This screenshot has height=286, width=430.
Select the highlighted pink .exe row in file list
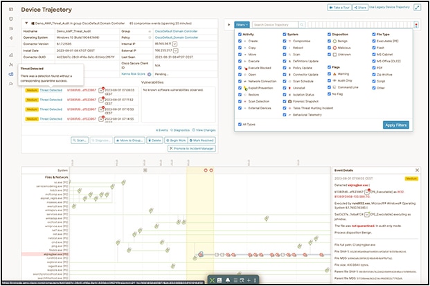coord(45,254)
